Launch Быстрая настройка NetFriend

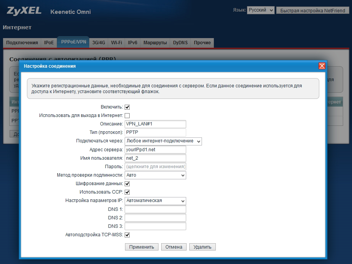(313, 10)
